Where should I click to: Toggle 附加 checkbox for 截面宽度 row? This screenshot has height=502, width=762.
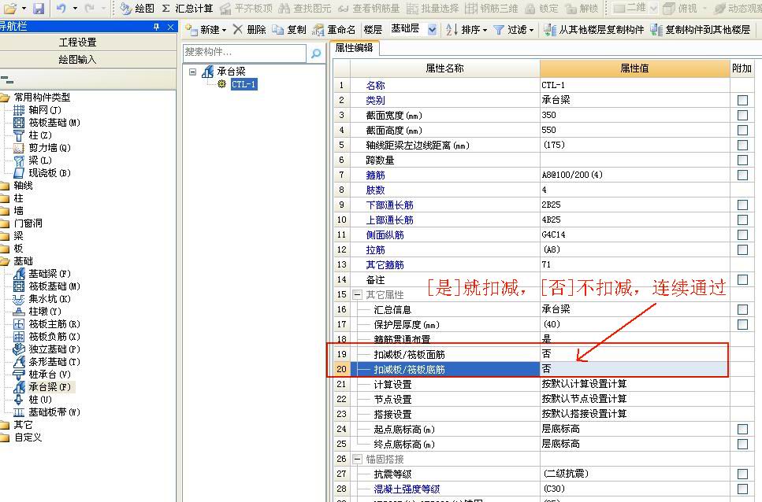[x=742, y=116]
